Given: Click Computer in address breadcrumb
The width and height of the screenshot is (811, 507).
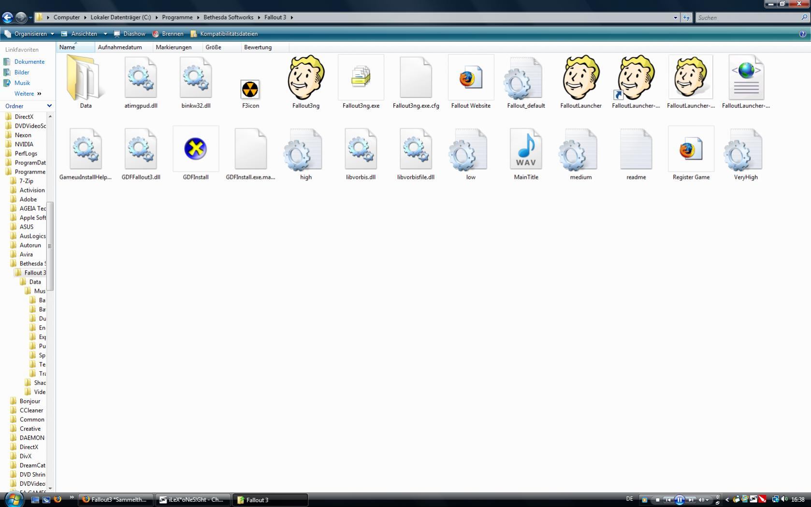Looking at the screenshot, I should pyautogui.click(x=67, y=17).
